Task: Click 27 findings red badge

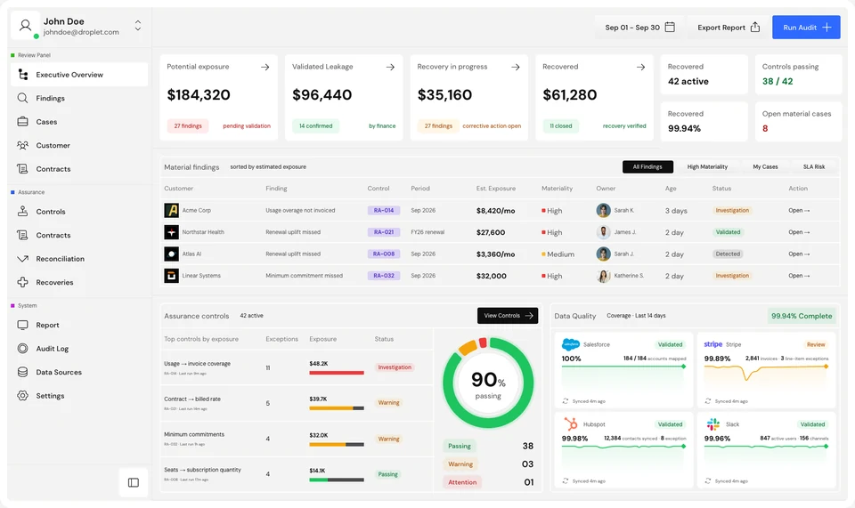Action: click(188, 125)
